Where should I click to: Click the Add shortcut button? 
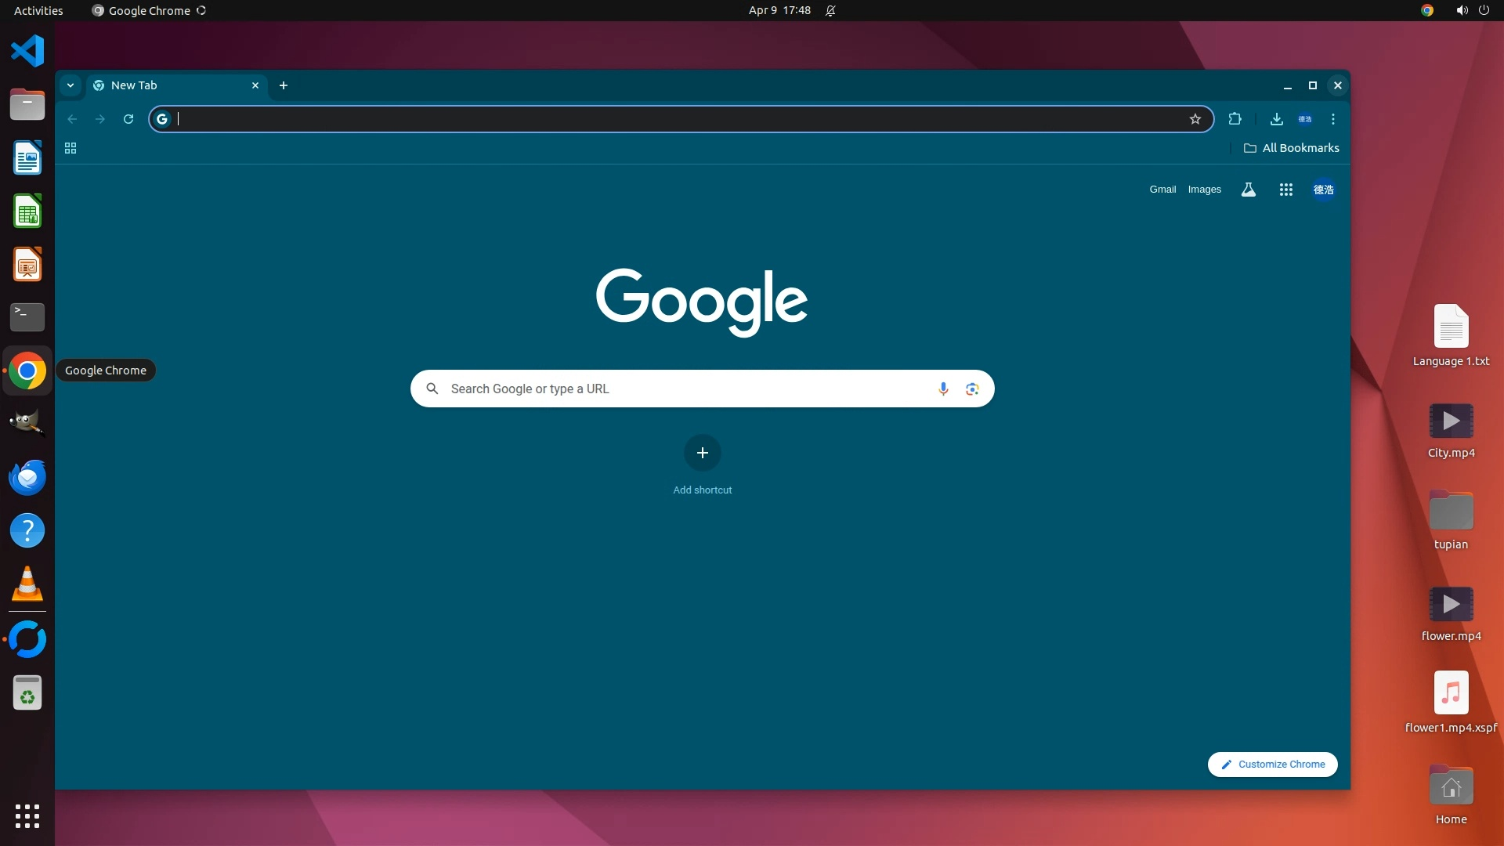(702, 453)
